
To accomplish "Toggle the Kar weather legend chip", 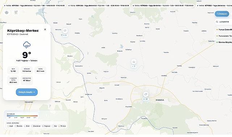I will coord(54,126).
